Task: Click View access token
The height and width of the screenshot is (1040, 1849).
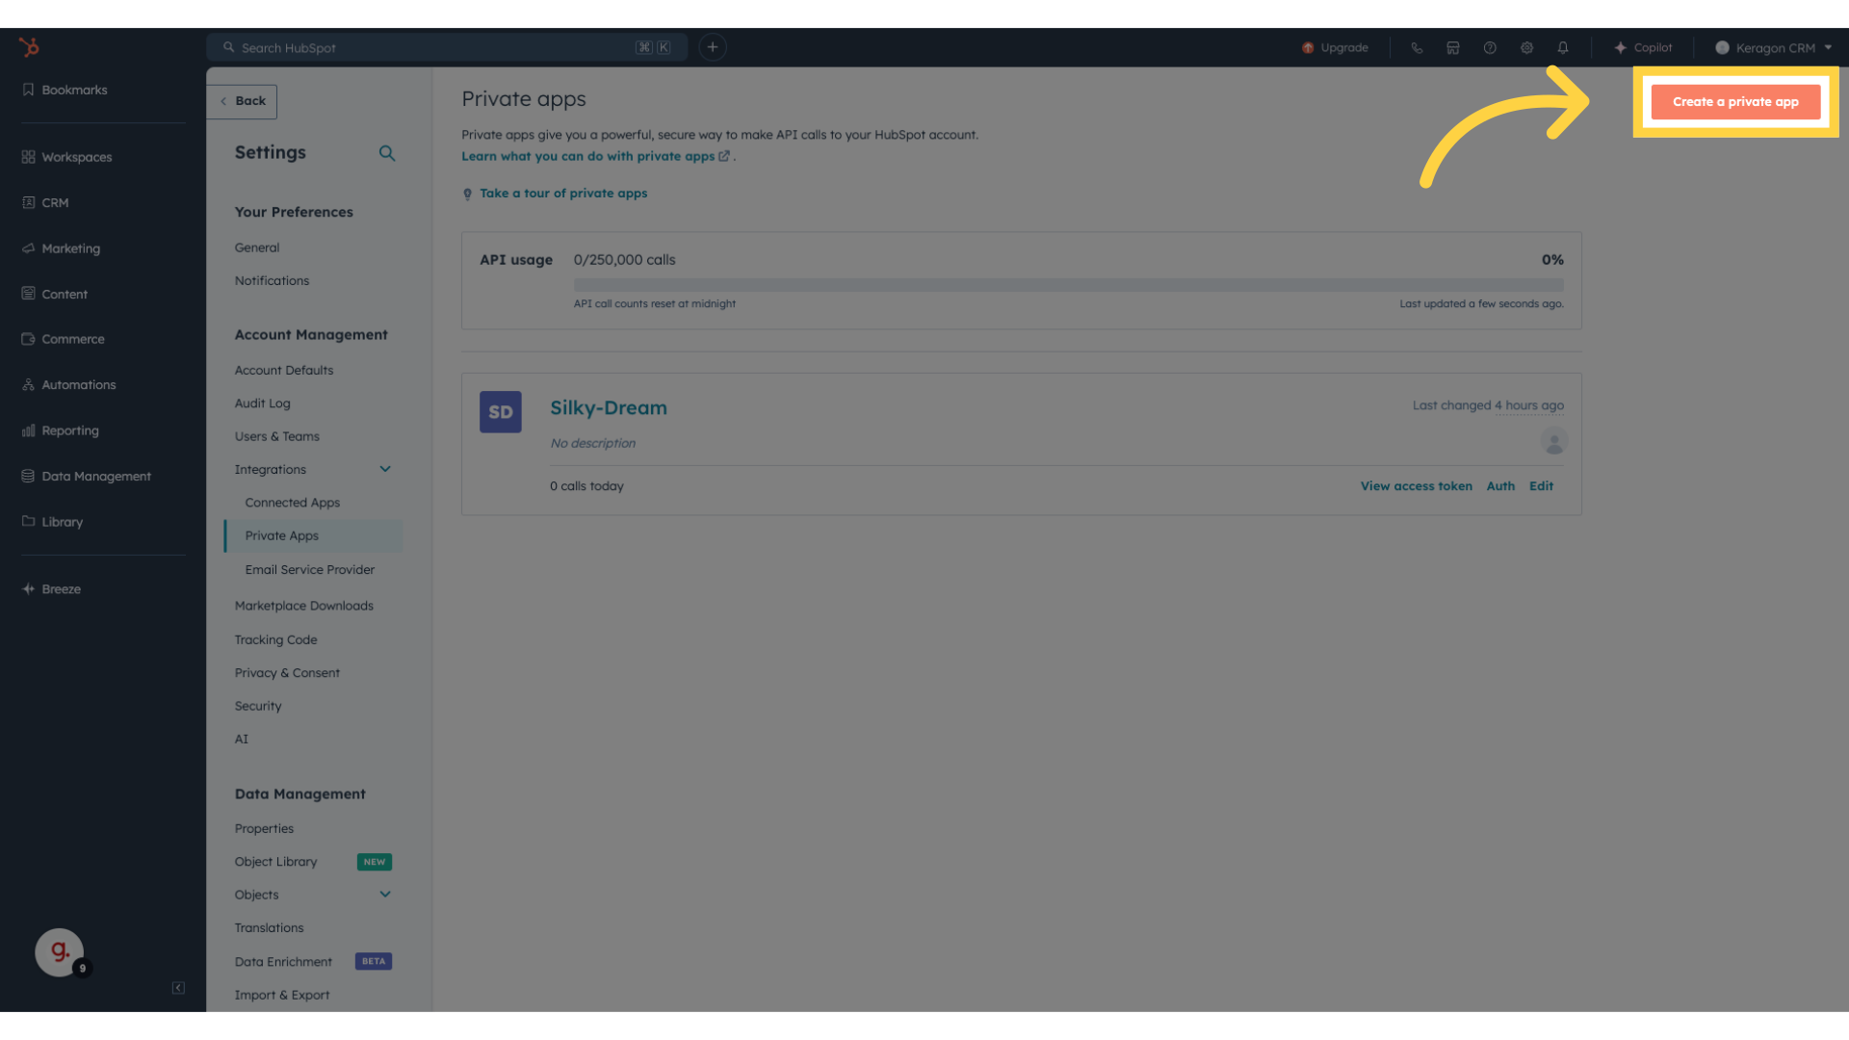Action: click(x=1416, y=486)
